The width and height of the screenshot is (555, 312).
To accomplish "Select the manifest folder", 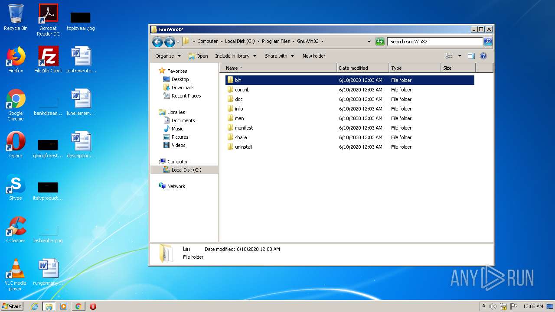I will point(349,128).
